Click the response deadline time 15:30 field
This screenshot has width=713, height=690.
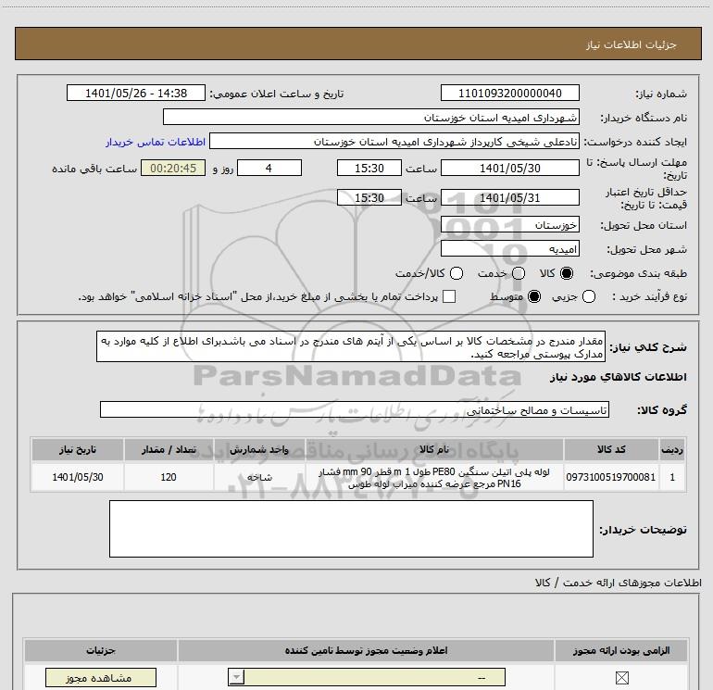click(369, 169)
